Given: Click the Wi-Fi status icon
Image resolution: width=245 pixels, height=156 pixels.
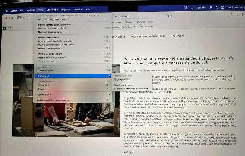Looking at the screenshot, I should point(211,7).
